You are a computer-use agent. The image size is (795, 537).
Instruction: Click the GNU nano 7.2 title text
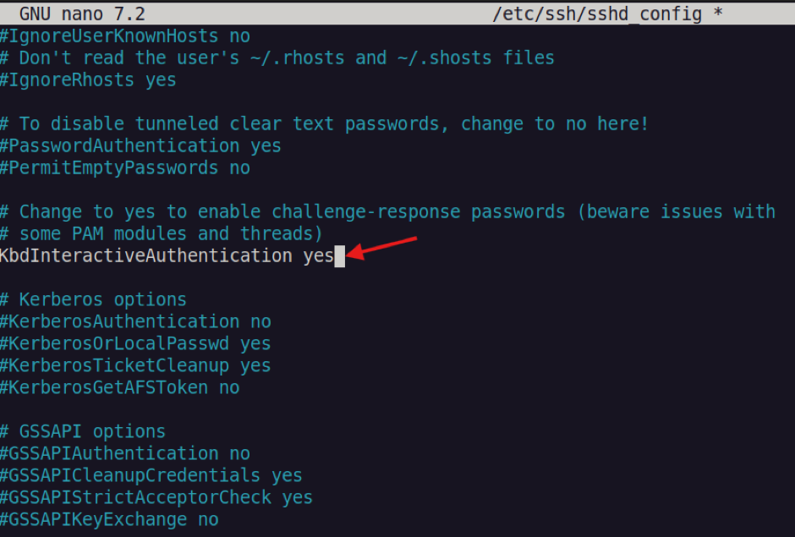(82, 14)
